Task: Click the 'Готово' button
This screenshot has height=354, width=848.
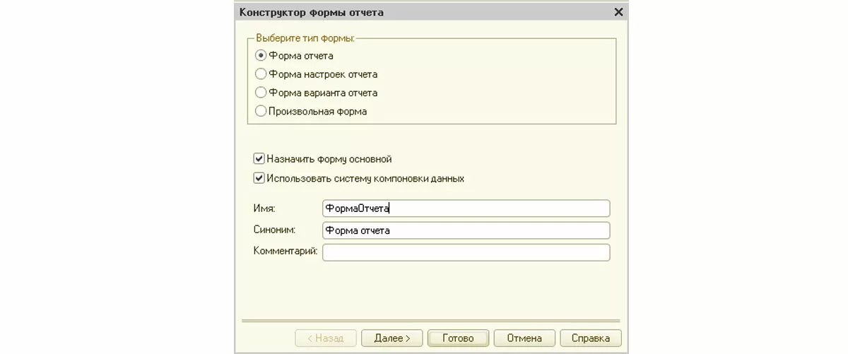Action: coord(457,338)
